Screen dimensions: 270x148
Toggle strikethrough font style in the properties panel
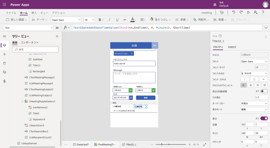[263, 79]
